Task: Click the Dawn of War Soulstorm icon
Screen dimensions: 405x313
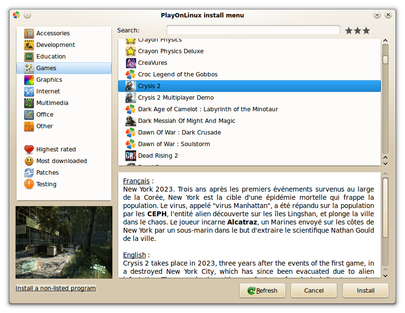Action: pyautogui.click(x=131, y=144)
